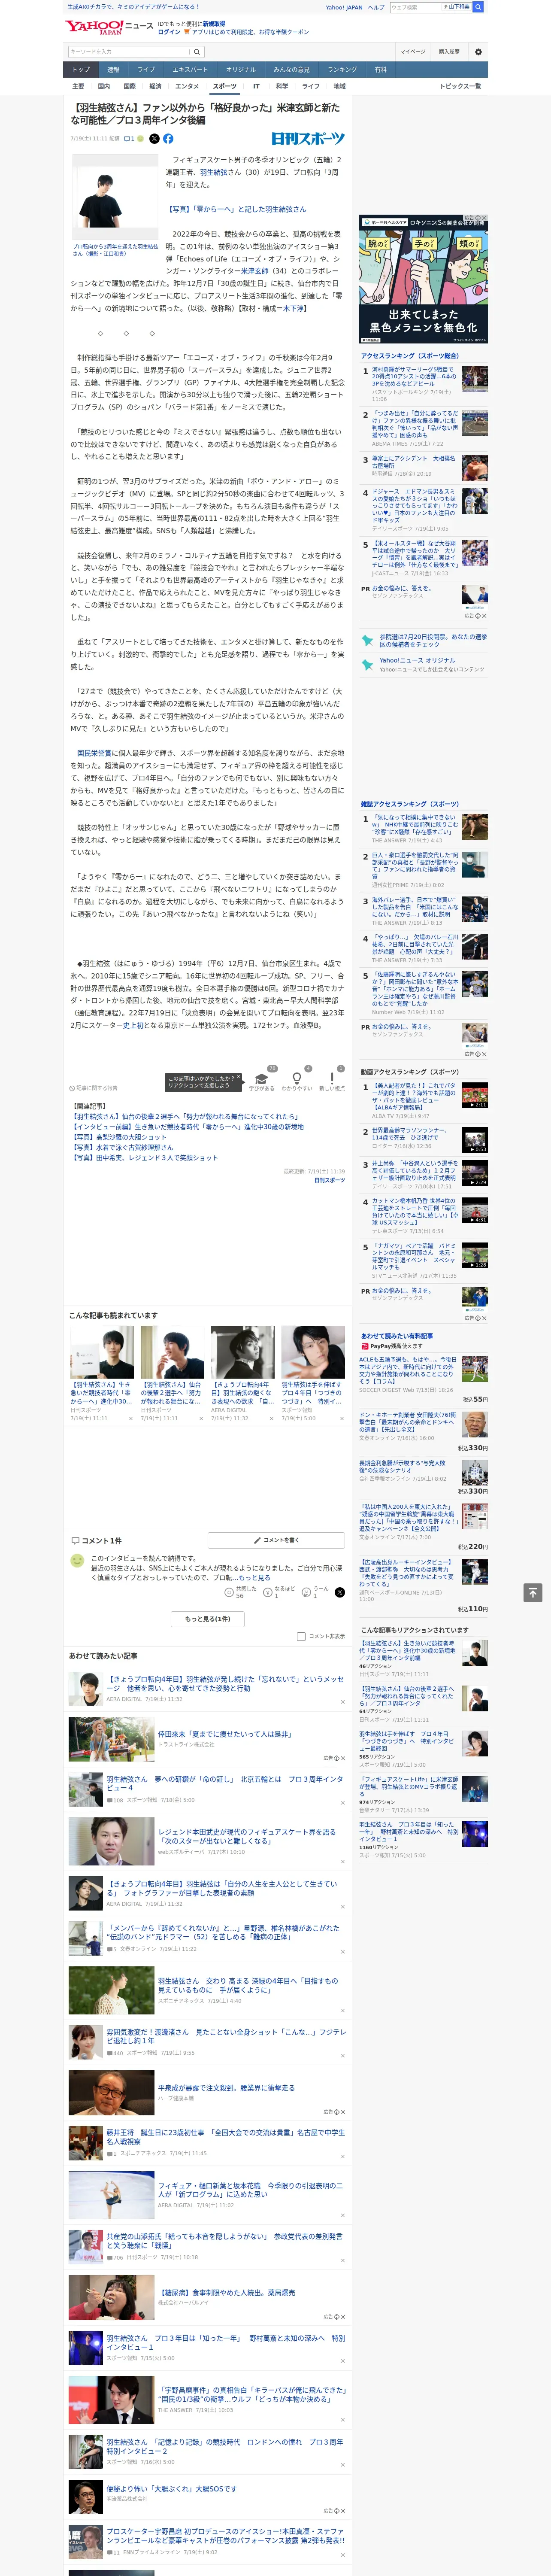This screenshot has width=551, height=2576.
Task: Share the comment on X
Action: (340, 1592)
